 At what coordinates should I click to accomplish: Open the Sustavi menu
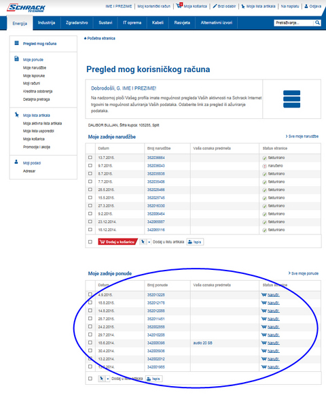pos(105,22)
